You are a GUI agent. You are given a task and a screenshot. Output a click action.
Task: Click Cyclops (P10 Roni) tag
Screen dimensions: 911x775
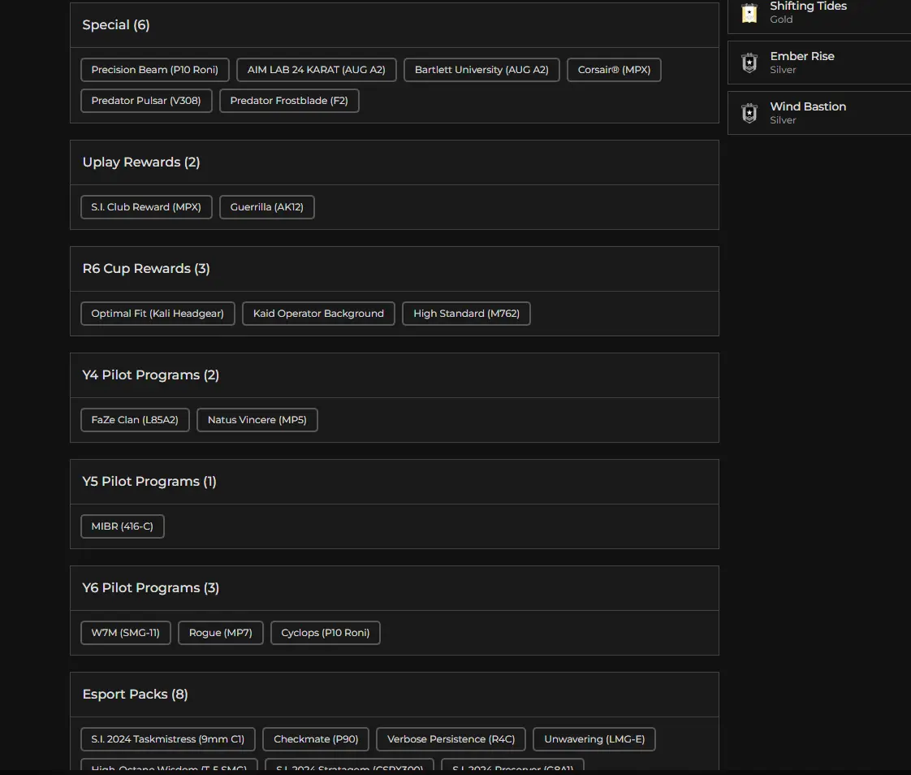[326, 633]
